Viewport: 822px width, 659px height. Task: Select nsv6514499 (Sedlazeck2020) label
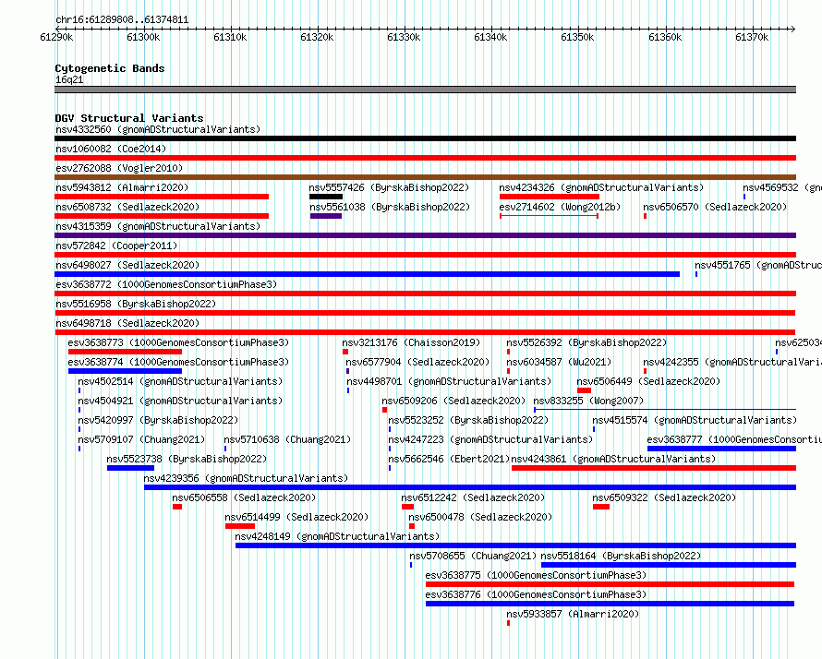click(296, 517)
